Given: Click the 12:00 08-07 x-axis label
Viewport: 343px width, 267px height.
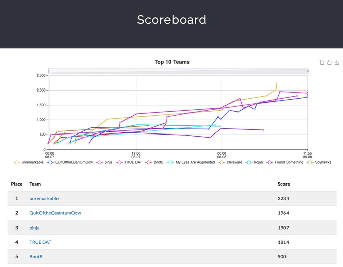Looking at the screenshot, I should pos(136,155).
